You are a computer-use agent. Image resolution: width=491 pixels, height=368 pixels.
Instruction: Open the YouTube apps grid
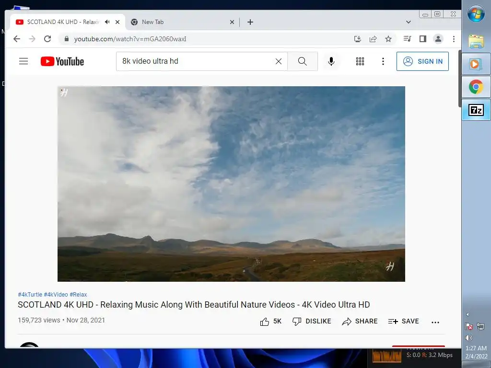tap(360, 61)
